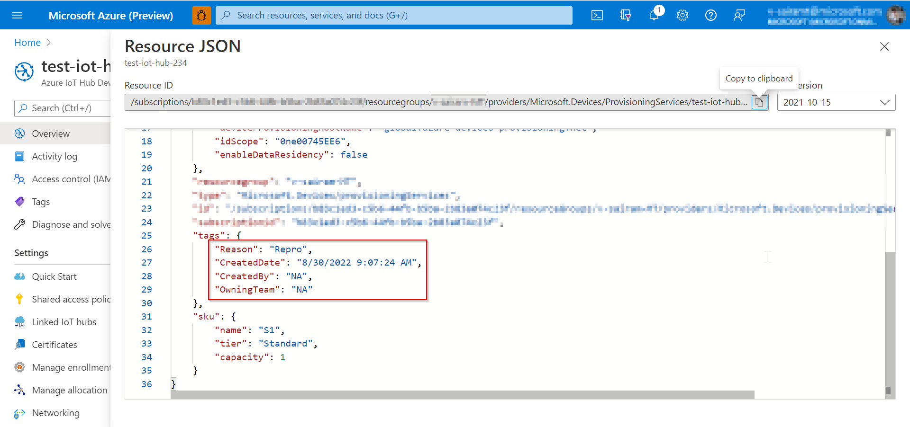The image size is (910, 427).
Task: Copy Resource ID to clipboard
Action: click(759, 102)
